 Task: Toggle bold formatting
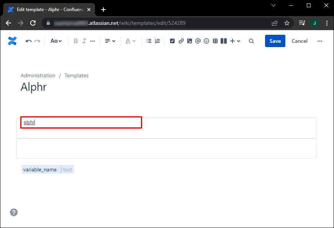point(75,41)
